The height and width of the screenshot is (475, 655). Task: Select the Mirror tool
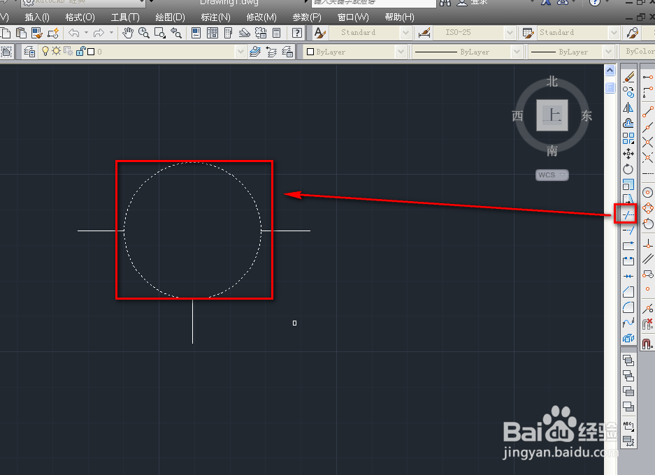(x=628, y=108)
